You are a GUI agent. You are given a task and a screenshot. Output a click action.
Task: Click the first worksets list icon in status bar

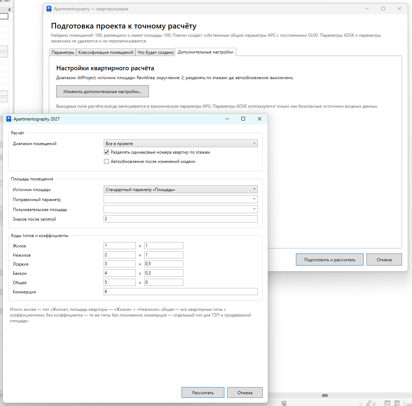[387, 404]
